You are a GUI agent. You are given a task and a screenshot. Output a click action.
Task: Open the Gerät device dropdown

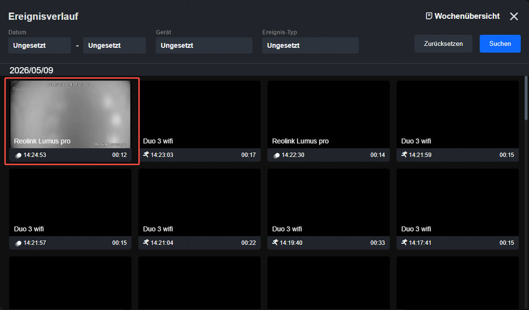(x=204, y=45)
